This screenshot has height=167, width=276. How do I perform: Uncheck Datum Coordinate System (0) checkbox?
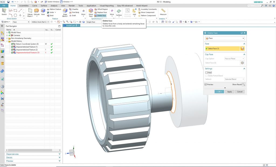pyautogui.click(x=12, y=44)
